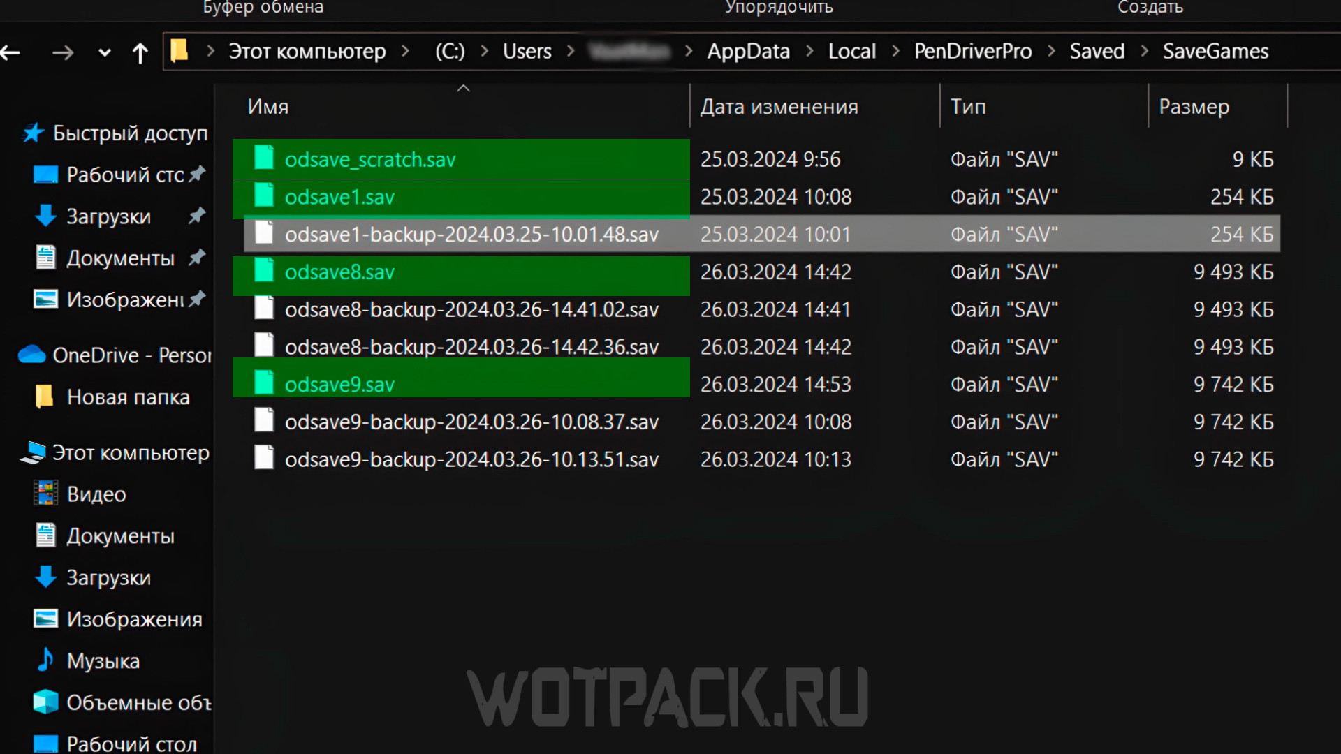Navigate to 'PenDriverPro' breadcrumb
Screen dimensions: 1341x754
pos(973,52)
